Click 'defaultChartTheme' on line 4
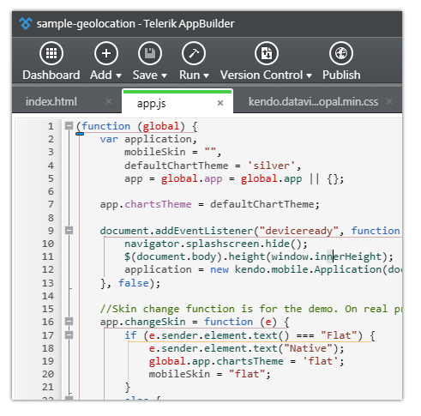The width and height of the screenshot is (421, 416). coord(177,166)
